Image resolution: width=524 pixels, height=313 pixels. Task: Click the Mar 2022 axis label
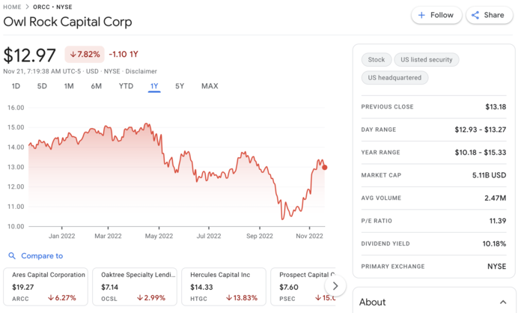coord(108,236)
